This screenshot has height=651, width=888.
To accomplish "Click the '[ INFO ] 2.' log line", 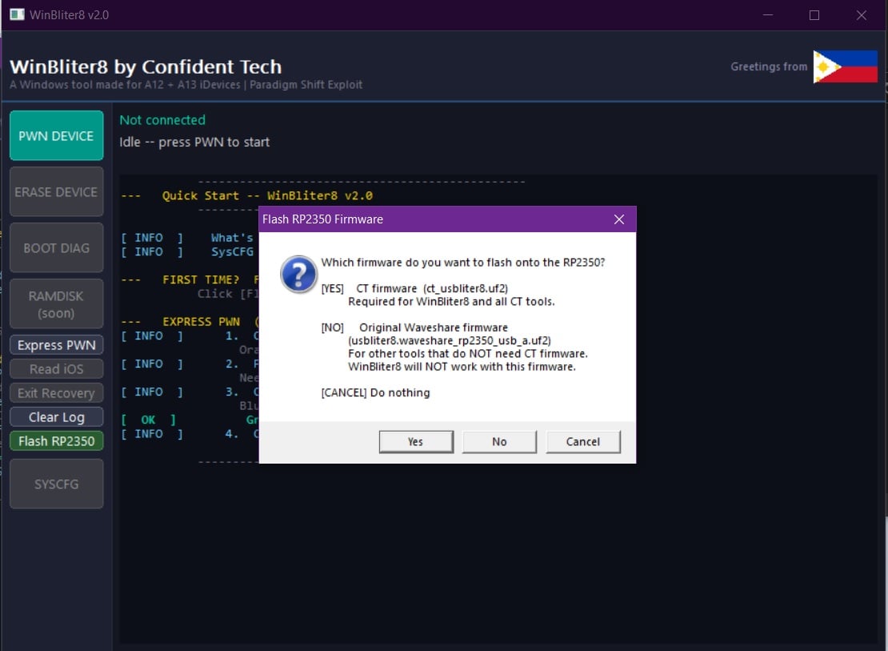I will pos(189,364).
